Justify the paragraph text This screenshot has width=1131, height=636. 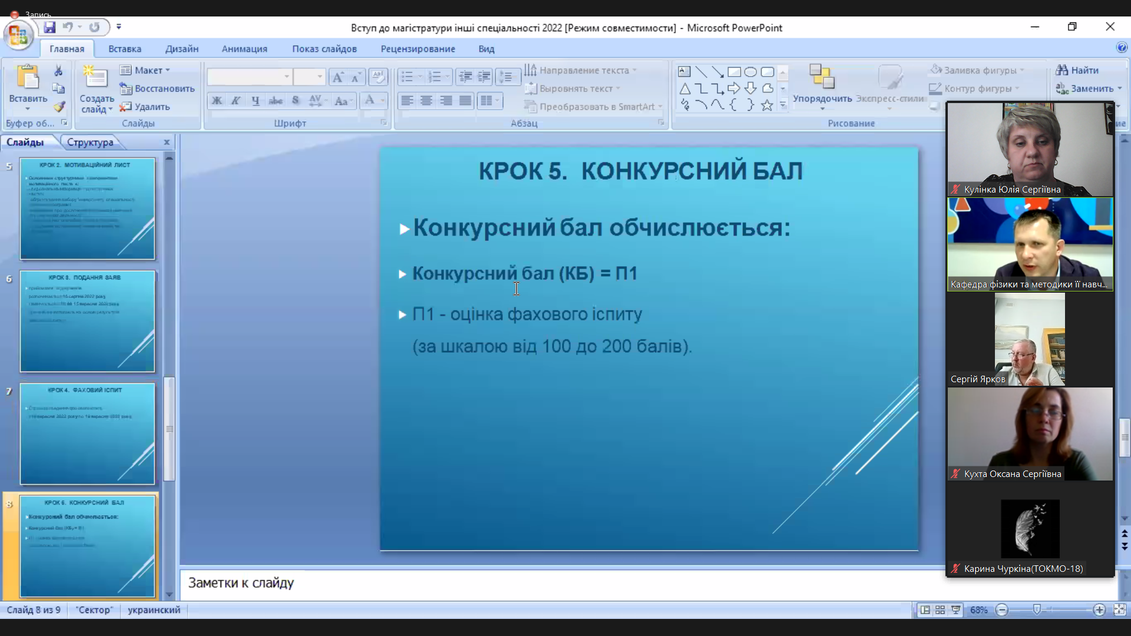[x=465, y=101]
